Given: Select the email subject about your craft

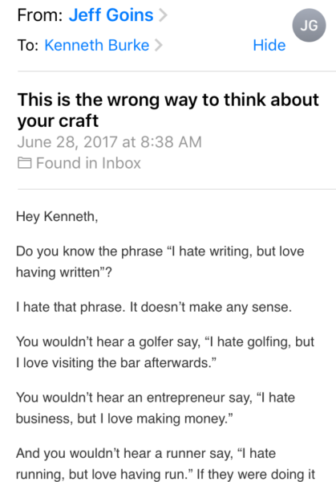Looking at the screenshot, I should [x=168, y=110].
